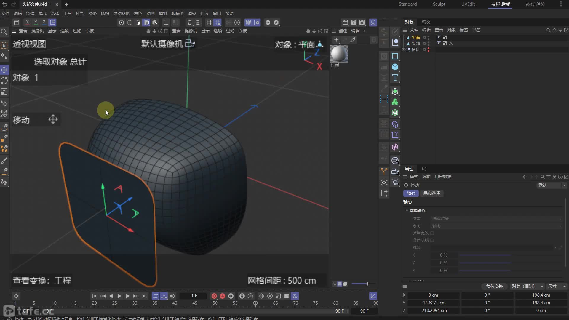Go to end of animation
Screen dimensions: 569x320
point(144,296)
